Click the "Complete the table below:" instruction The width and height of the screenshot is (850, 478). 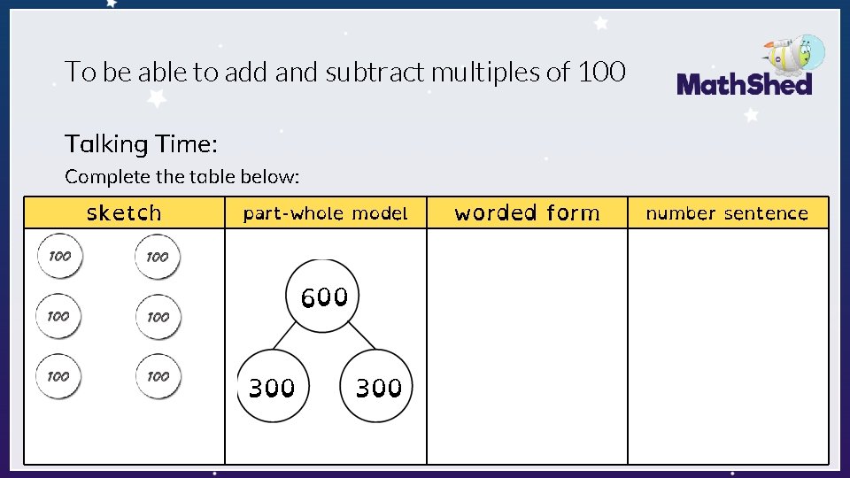point(182,176)
